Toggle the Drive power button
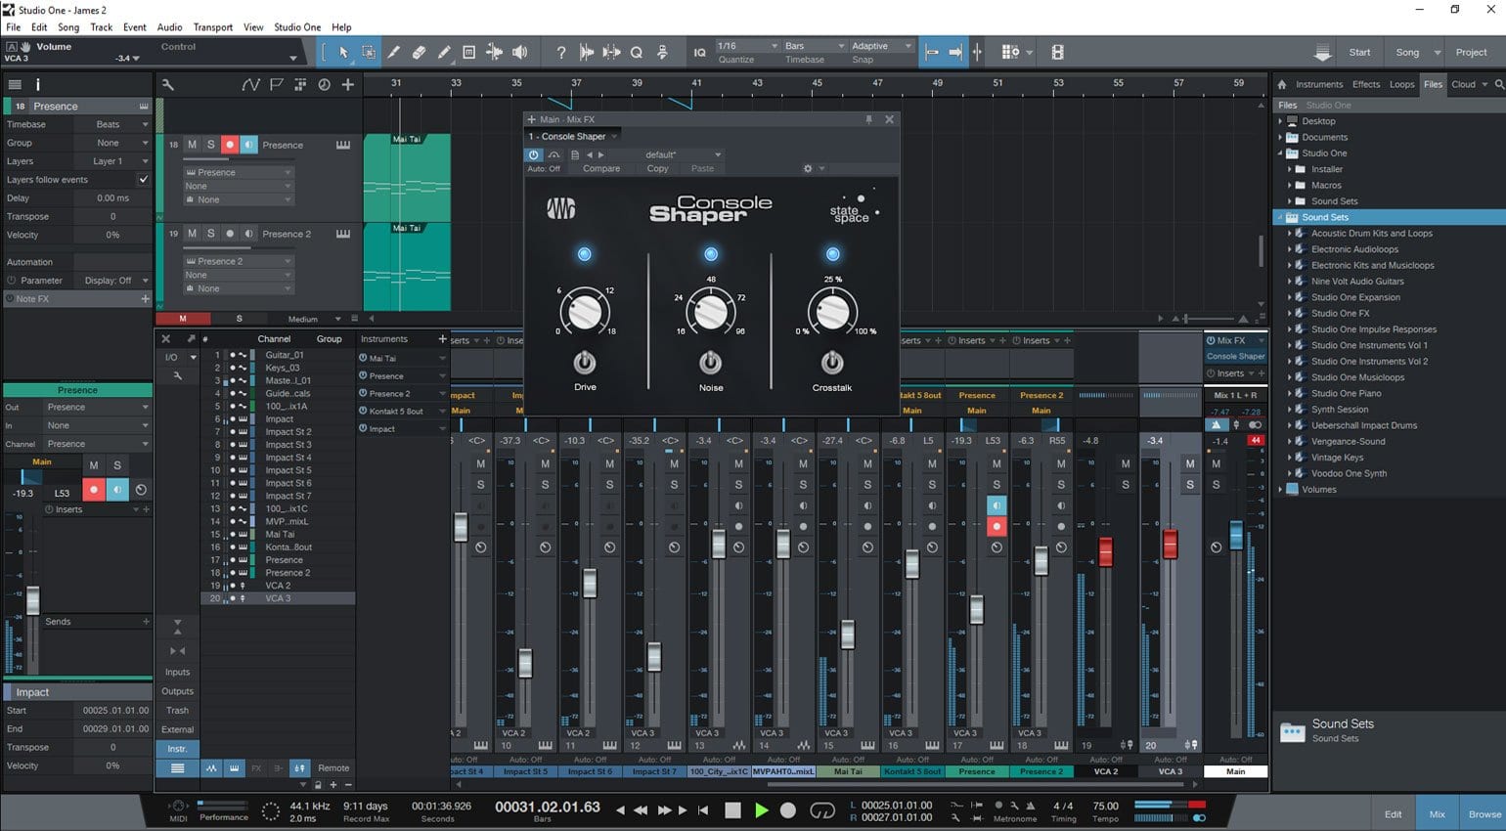This screenshot has width=1506, height=831. (584, 363)
